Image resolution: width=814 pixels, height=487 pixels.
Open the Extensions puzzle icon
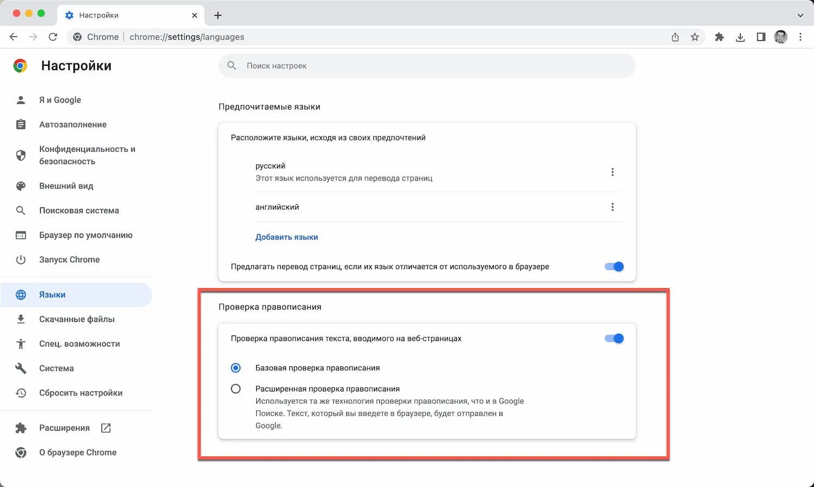(719, 37)
